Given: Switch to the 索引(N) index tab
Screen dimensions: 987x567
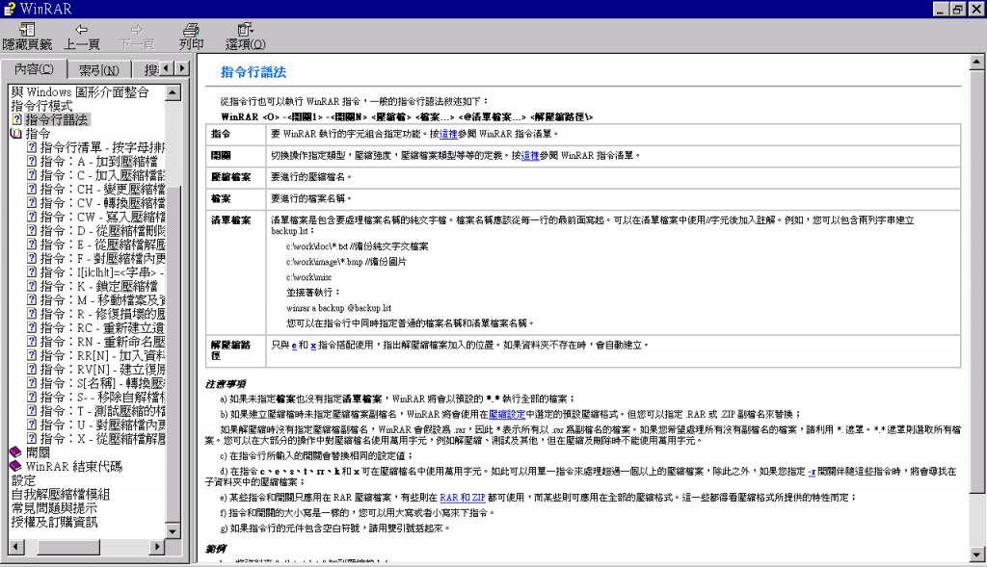Looking at the screenshot, I should coord(99,69).
